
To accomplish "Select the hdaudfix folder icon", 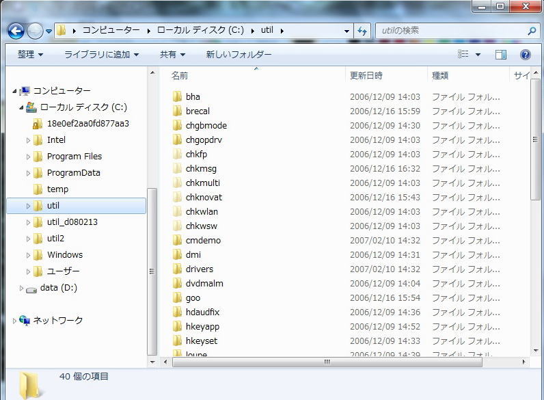I will pos(177,312).
